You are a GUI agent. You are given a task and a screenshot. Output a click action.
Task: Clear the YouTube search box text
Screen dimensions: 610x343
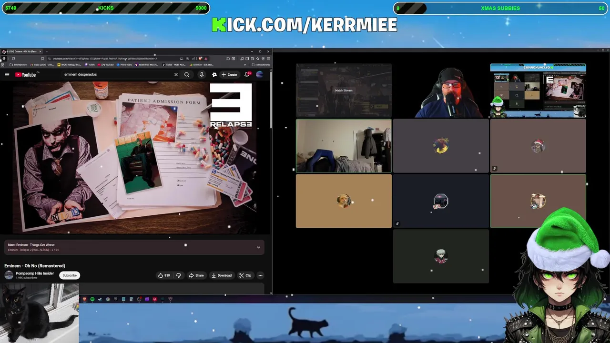(176, 74)
